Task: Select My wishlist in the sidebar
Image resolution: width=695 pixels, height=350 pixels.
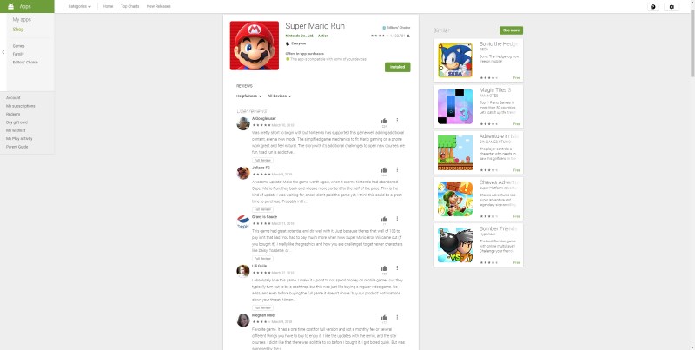Action: pyautogui.click(x=16, y=130)
